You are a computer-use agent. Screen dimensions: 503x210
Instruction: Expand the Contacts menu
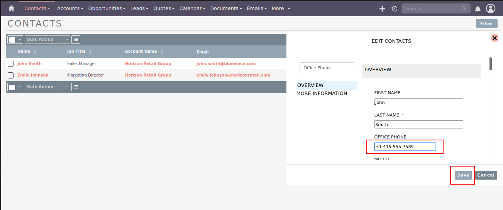[x=37, y=8]
